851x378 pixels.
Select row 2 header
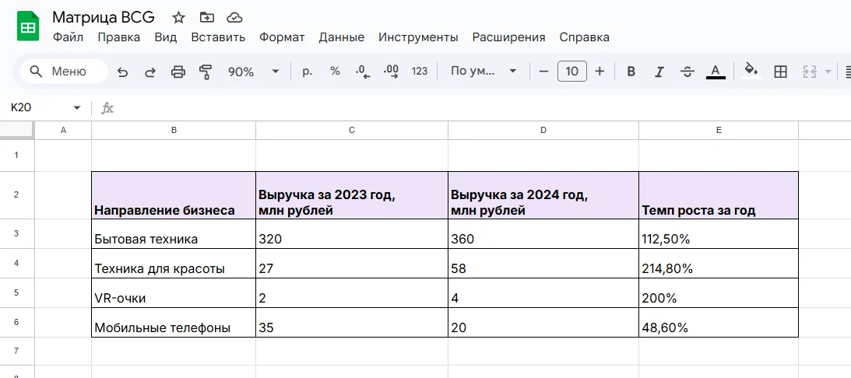click(17, 195)
